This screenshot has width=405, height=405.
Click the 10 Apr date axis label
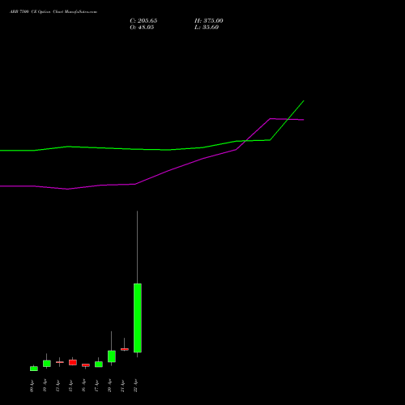tap(45, 386)
